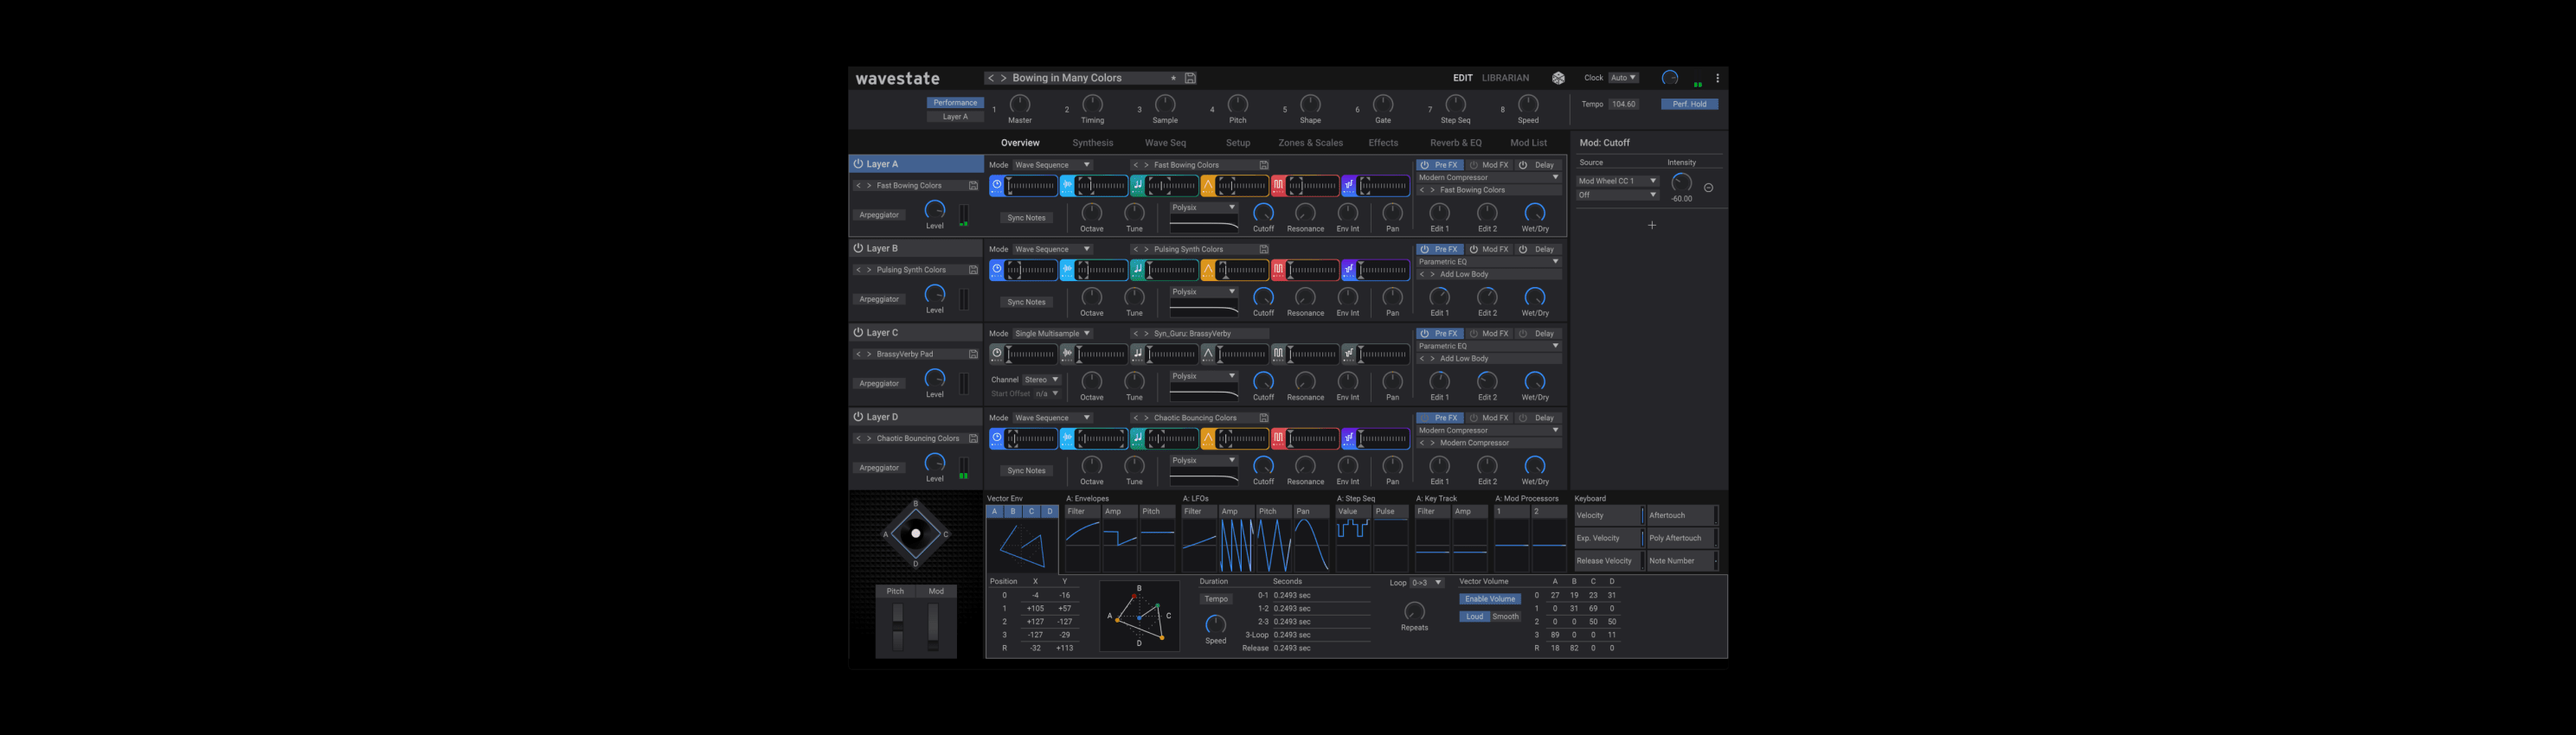Toggle Layer C power button
The width and height of the screenshot is (2576, 735).
coord(858,333)
